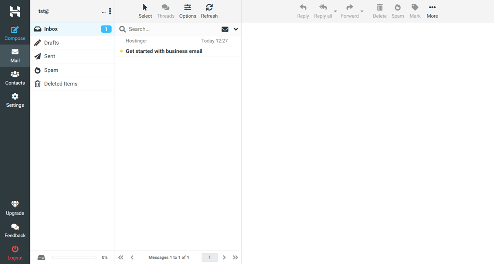The width and height of the screenshot is (494, 264).
Task: Activate the Select tool
Action: pos(145,12)
